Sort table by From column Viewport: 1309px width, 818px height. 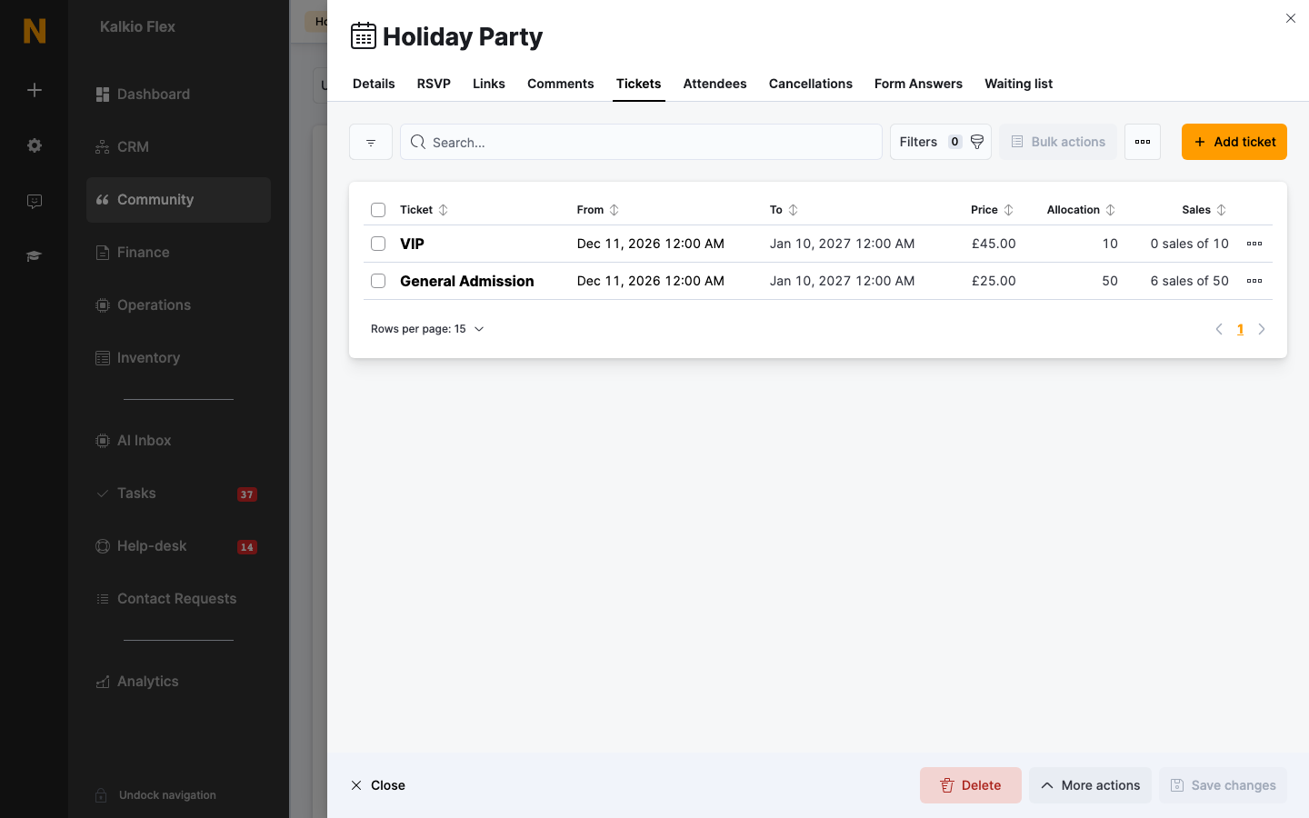615,210
